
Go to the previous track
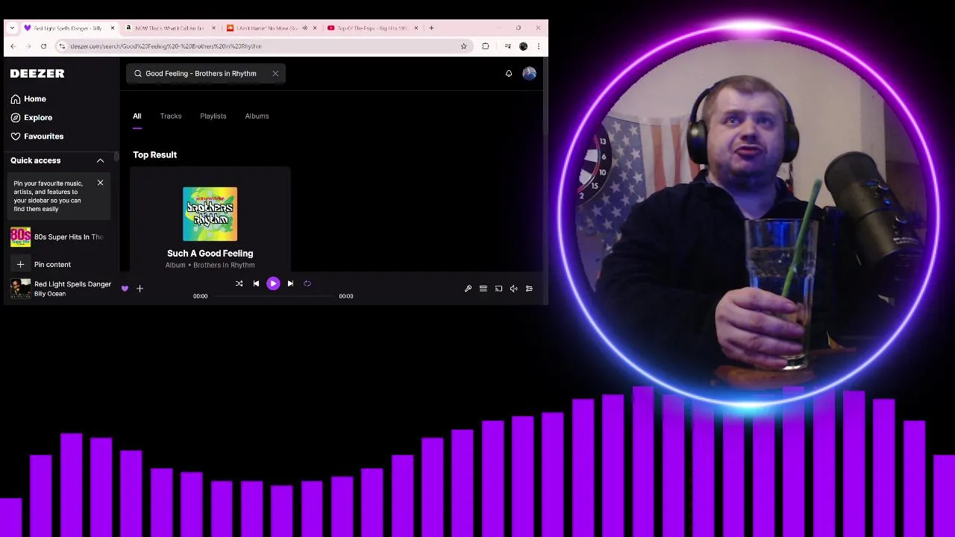pos(256,283)
